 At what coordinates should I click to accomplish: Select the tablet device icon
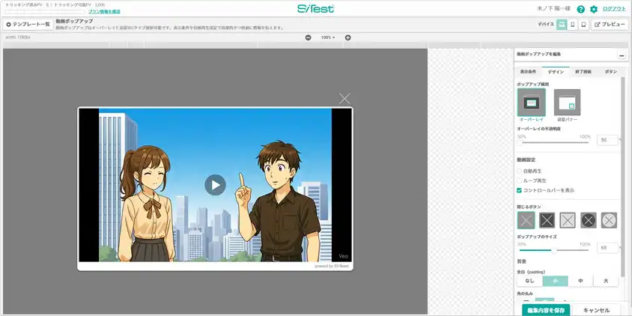583,25
